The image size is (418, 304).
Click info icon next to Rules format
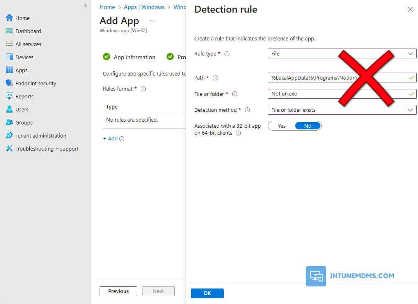(x=143, y=89)
